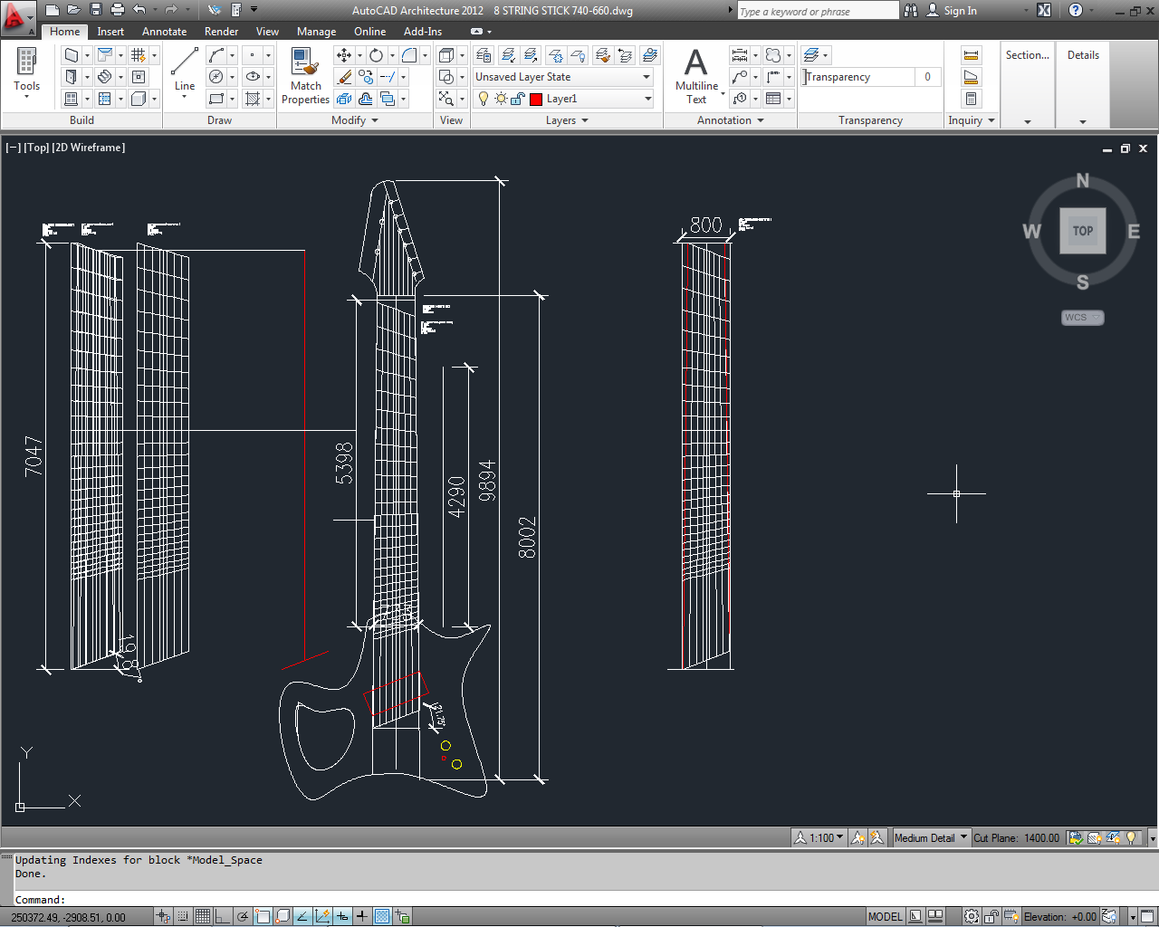Click the calculator icon in Inquiry panel
The height and width of the screenshot is (927, 1159).
click(971, 99)
